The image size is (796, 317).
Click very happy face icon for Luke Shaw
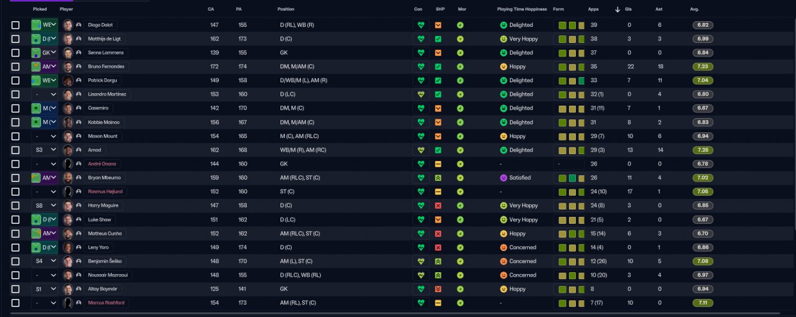(x=504, y=219)
